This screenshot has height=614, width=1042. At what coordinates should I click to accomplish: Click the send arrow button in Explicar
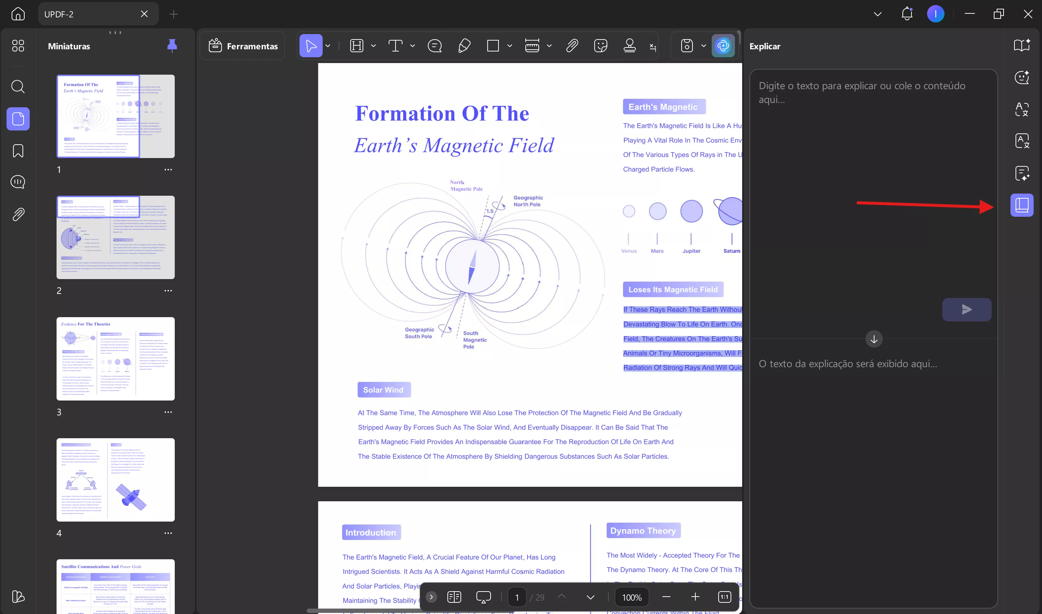coord(966,310)
